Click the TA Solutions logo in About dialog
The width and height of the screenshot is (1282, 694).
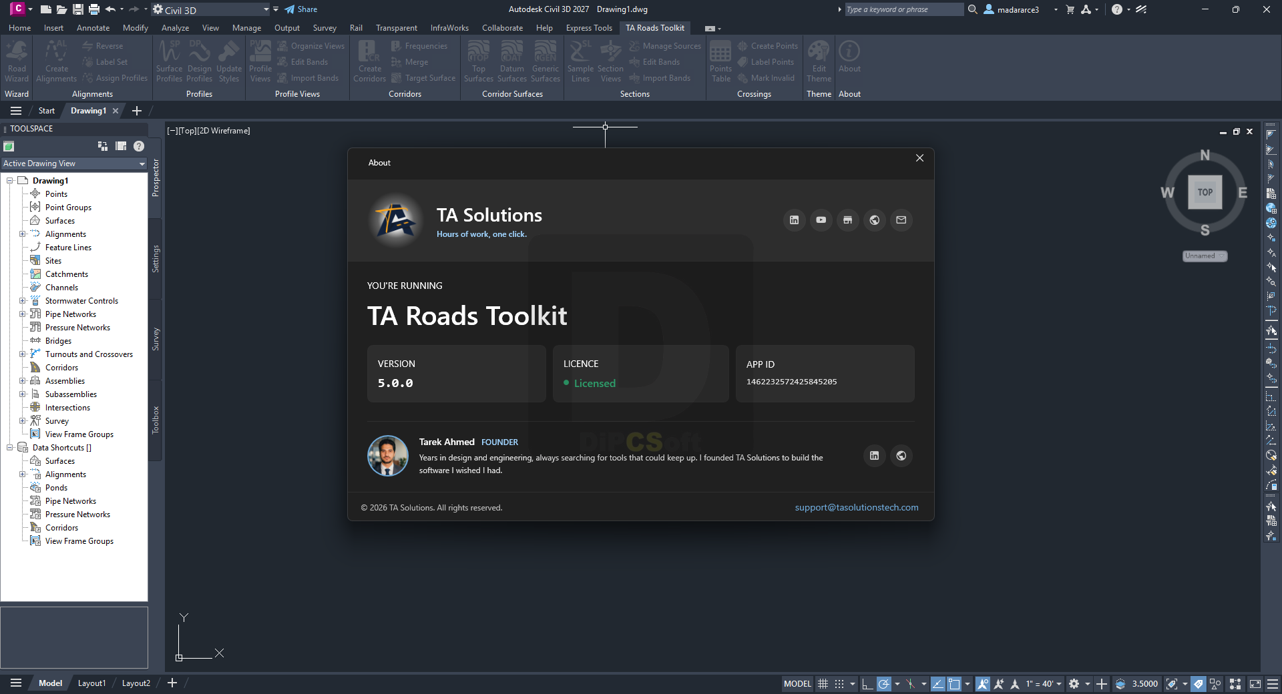(x=396, y=221)
